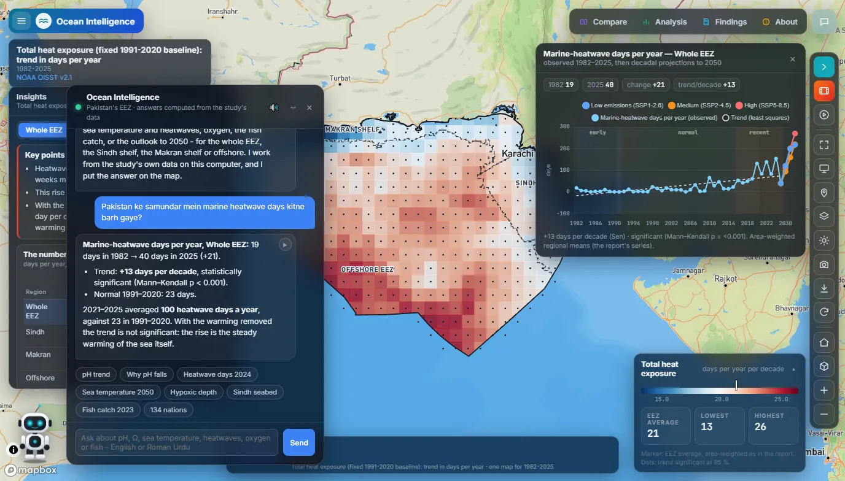The image size is (845, 481).
Task: Close the Marine-heatwave days chart panel
Action: click(793, 59)
